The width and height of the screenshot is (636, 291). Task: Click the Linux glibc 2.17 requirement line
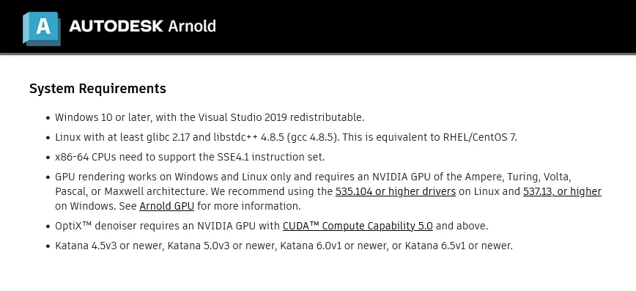286,137
